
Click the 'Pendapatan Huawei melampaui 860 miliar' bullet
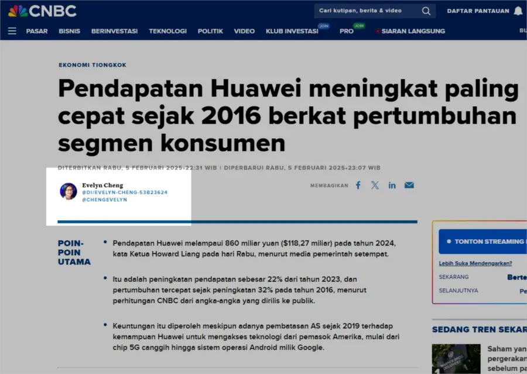point(254,249)
